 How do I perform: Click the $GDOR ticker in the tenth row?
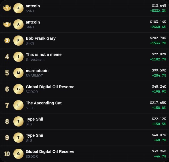[x=32, y=157]
